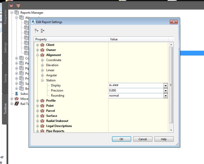This screenshot has width=204, height=164.
Task: Open the Rounding dropdown showing normal
Action: (x=166, y=96)
